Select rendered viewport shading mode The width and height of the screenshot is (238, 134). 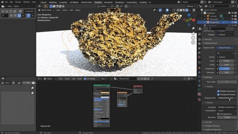tap(187, 10)
